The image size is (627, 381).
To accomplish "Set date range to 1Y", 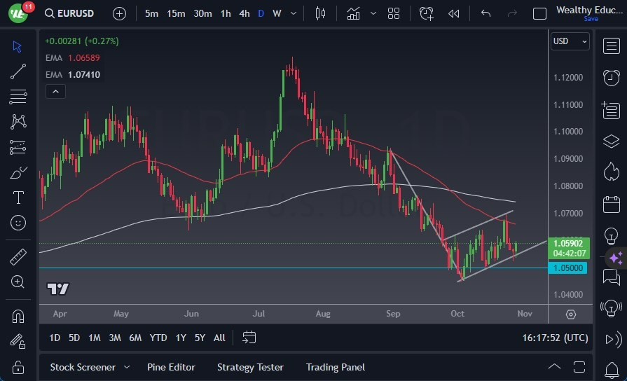I will (181, 338).
